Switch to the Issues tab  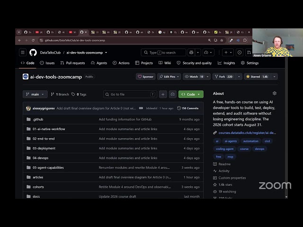pyautogui.click(x=47, y=63)
